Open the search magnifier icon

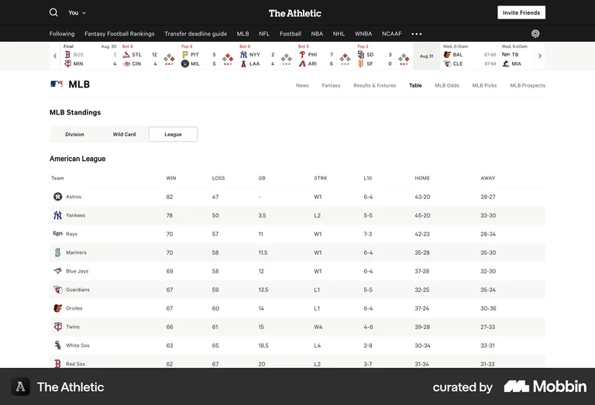[53, 12]
